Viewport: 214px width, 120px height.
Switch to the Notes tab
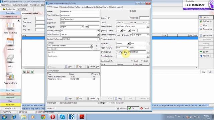click(56, 7)
